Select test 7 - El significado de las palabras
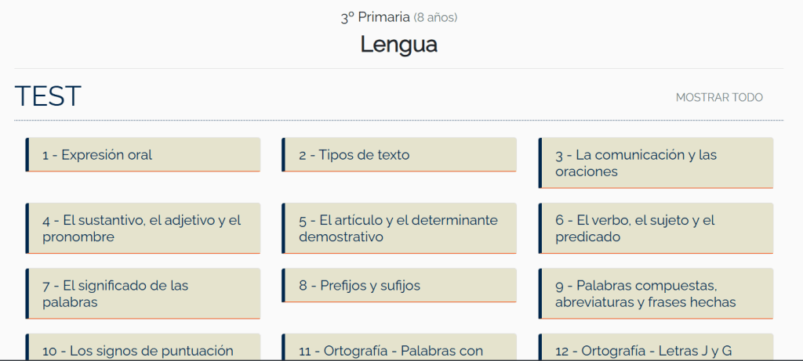803x361 pixels. [143, 294]
